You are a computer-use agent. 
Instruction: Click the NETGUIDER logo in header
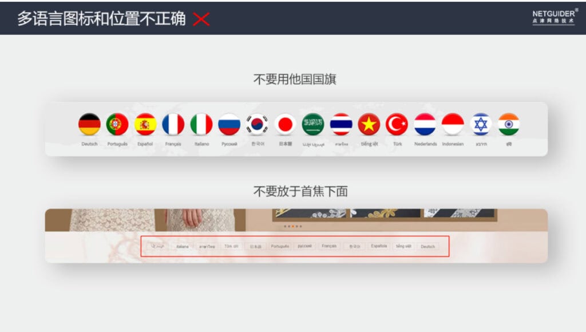click(555, 17)
